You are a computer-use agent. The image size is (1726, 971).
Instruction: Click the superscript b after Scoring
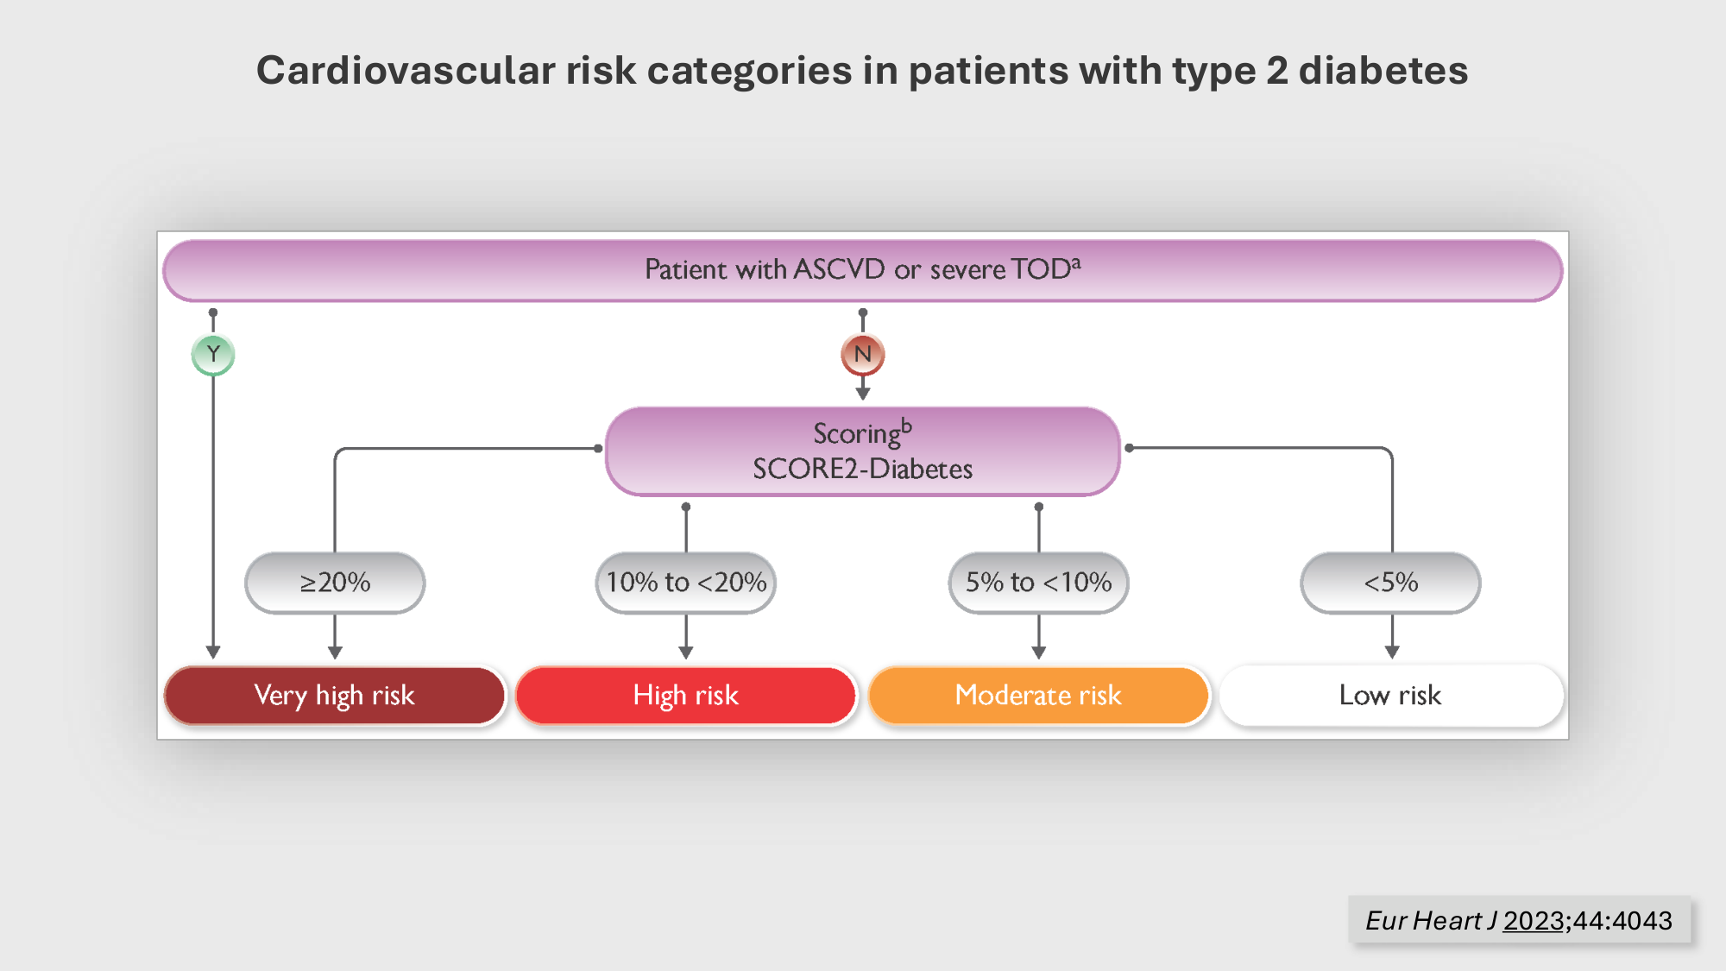click(x=906, y=426)
